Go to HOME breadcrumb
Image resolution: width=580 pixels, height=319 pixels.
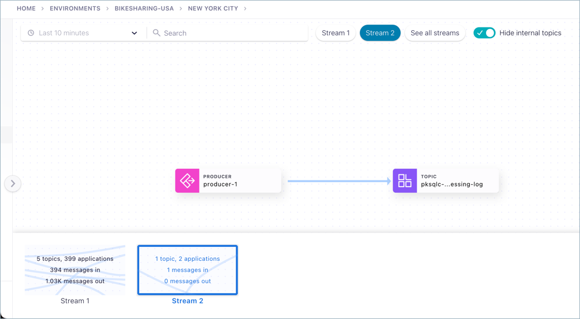coord(26,8)
